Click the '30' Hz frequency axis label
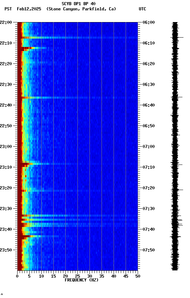The height and width of the screenshot is (298, 190). pos(89,276)
